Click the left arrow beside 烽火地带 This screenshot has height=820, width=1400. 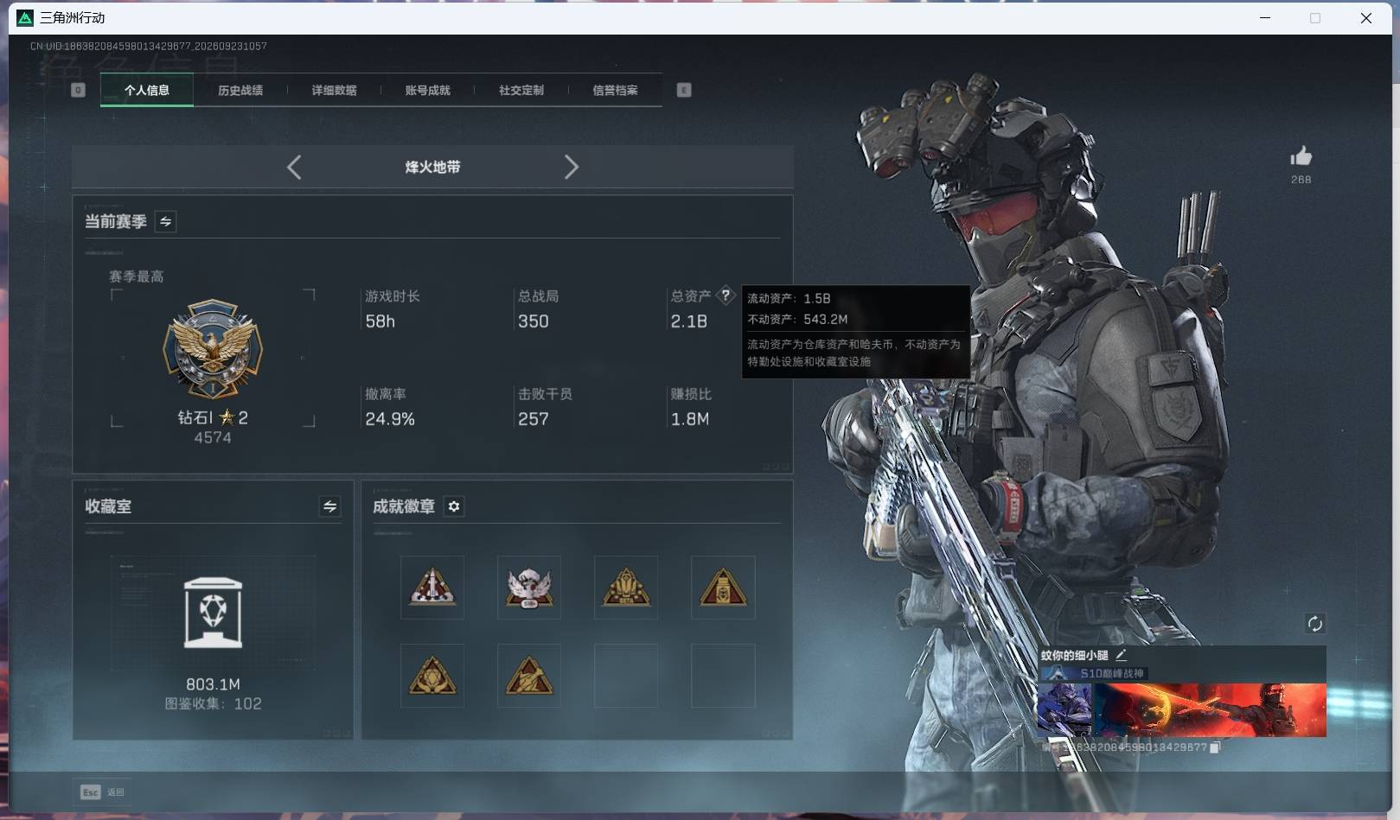294,167
